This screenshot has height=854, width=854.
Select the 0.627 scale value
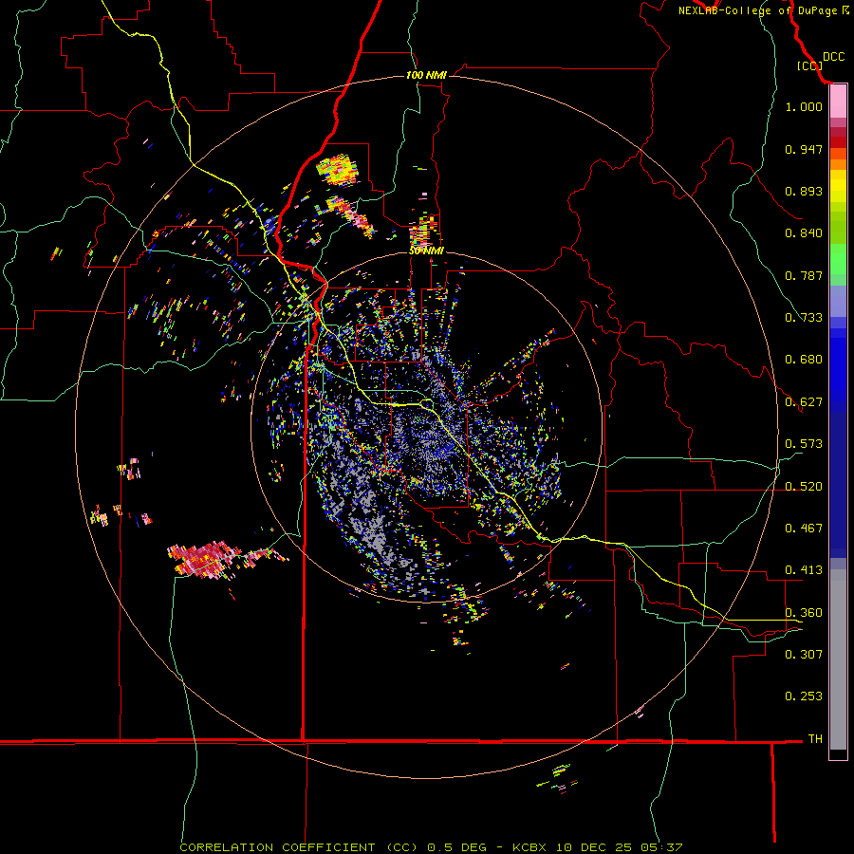point(804,402)
